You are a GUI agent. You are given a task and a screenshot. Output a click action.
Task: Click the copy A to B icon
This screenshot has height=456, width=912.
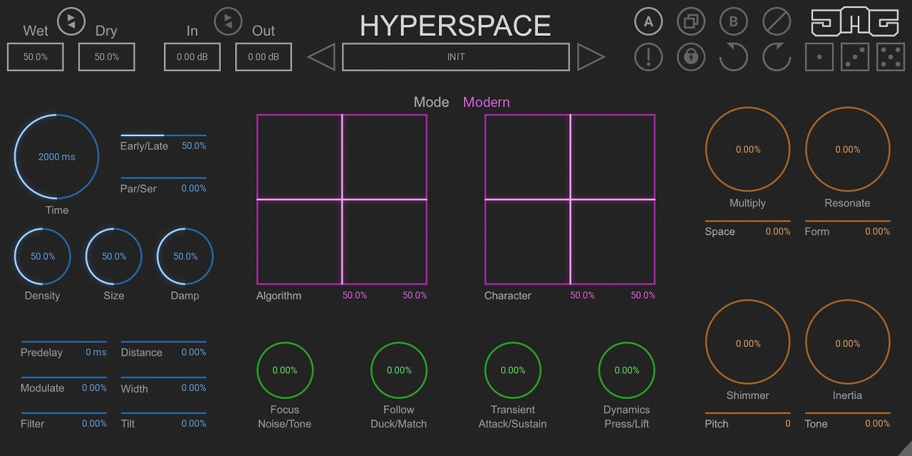pyautogui.click(x=690, y=21)
